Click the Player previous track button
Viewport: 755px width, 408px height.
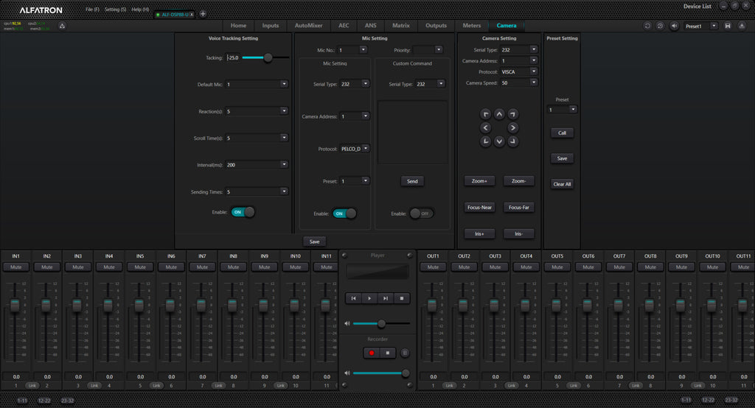pyautogui.click(x=353, y=298)
